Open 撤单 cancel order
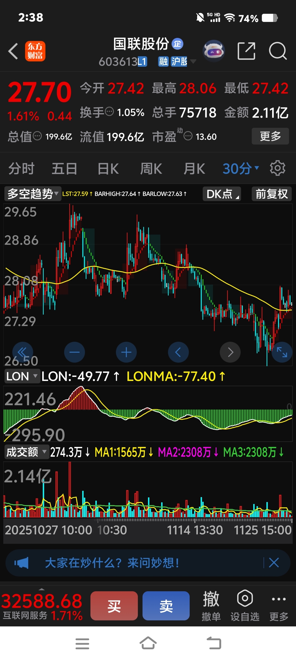Screen dimensions: 296x661 click(211, 606)
